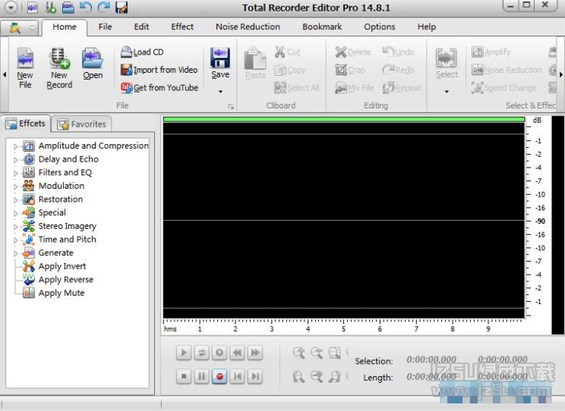Open the Save dropdown arrow
The height and width of the screenshot is (411, 565).
pos(220,92)
